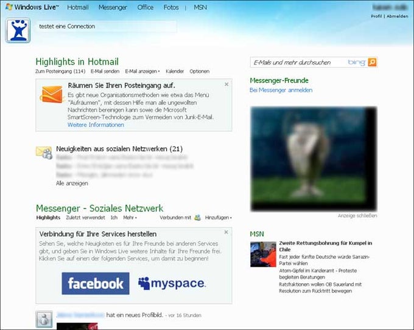
Task: Expand the 'E-Mail anzeigen' dropdown
Action: tap(142, 71)
